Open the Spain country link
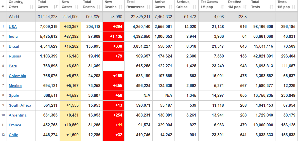Screen dimensions: 298x141 pyautogui.click(x=14, y=95)
